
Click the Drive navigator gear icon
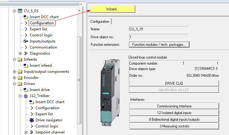point(32,120)
